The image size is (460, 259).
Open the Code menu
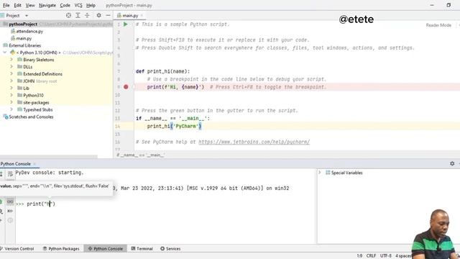[65, 5]
